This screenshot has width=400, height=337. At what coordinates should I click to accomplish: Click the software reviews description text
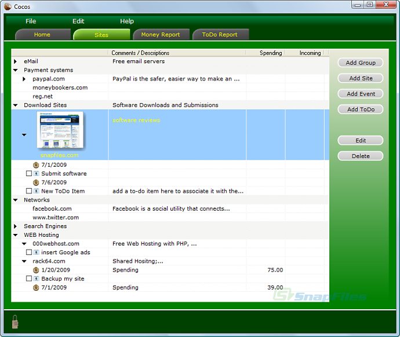[x=136, y=120]
